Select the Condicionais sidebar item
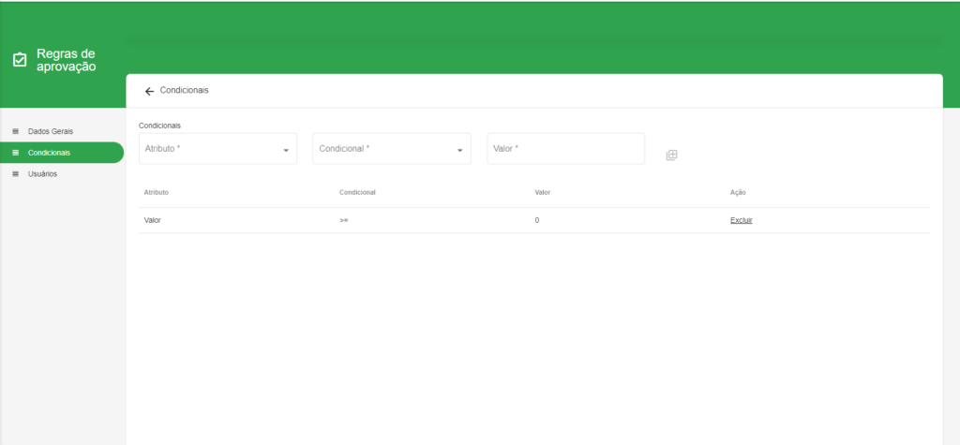 61,153
